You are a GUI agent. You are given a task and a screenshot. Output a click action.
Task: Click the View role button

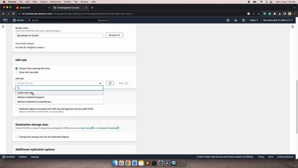point(122,83)
